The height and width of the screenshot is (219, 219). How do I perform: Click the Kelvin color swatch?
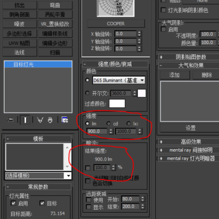pyautogui.click(x=141, y=93)
